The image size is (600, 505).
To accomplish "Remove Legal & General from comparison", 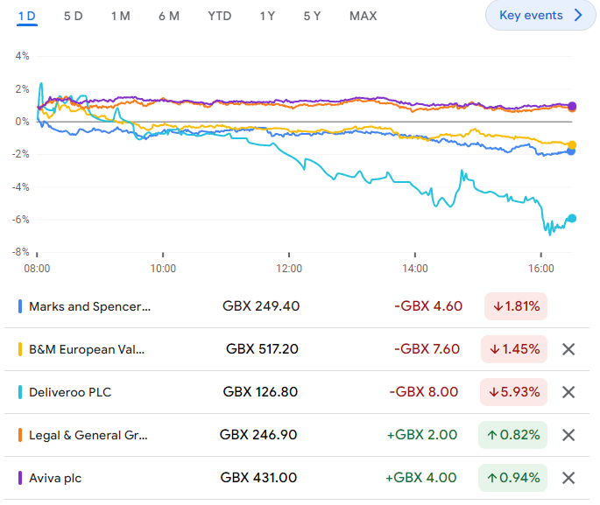I will [568, 435].
